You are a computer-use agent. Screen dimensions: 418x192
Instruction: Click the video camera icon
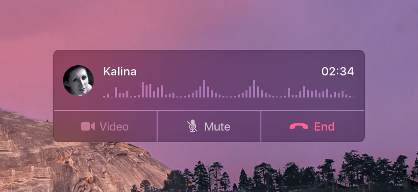coord(88,127)
